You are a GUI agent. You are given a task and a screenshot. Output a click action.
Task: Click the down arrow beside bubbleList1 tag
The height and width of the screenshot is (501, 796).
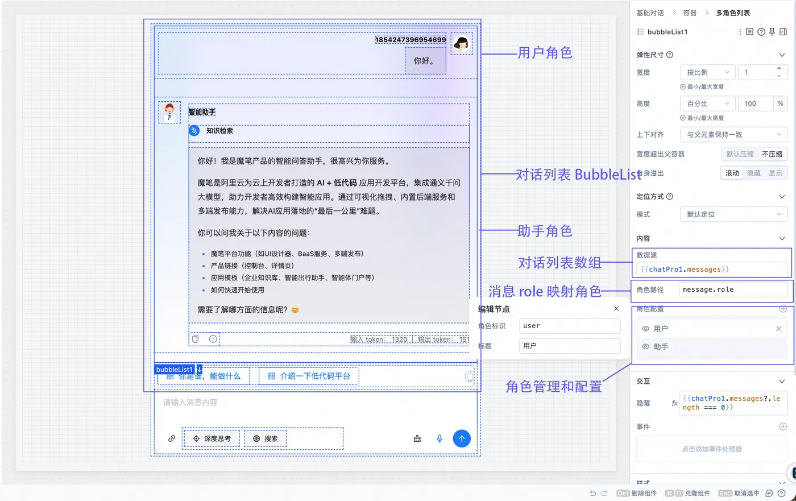pyautogui.click(x=199, y=369)
